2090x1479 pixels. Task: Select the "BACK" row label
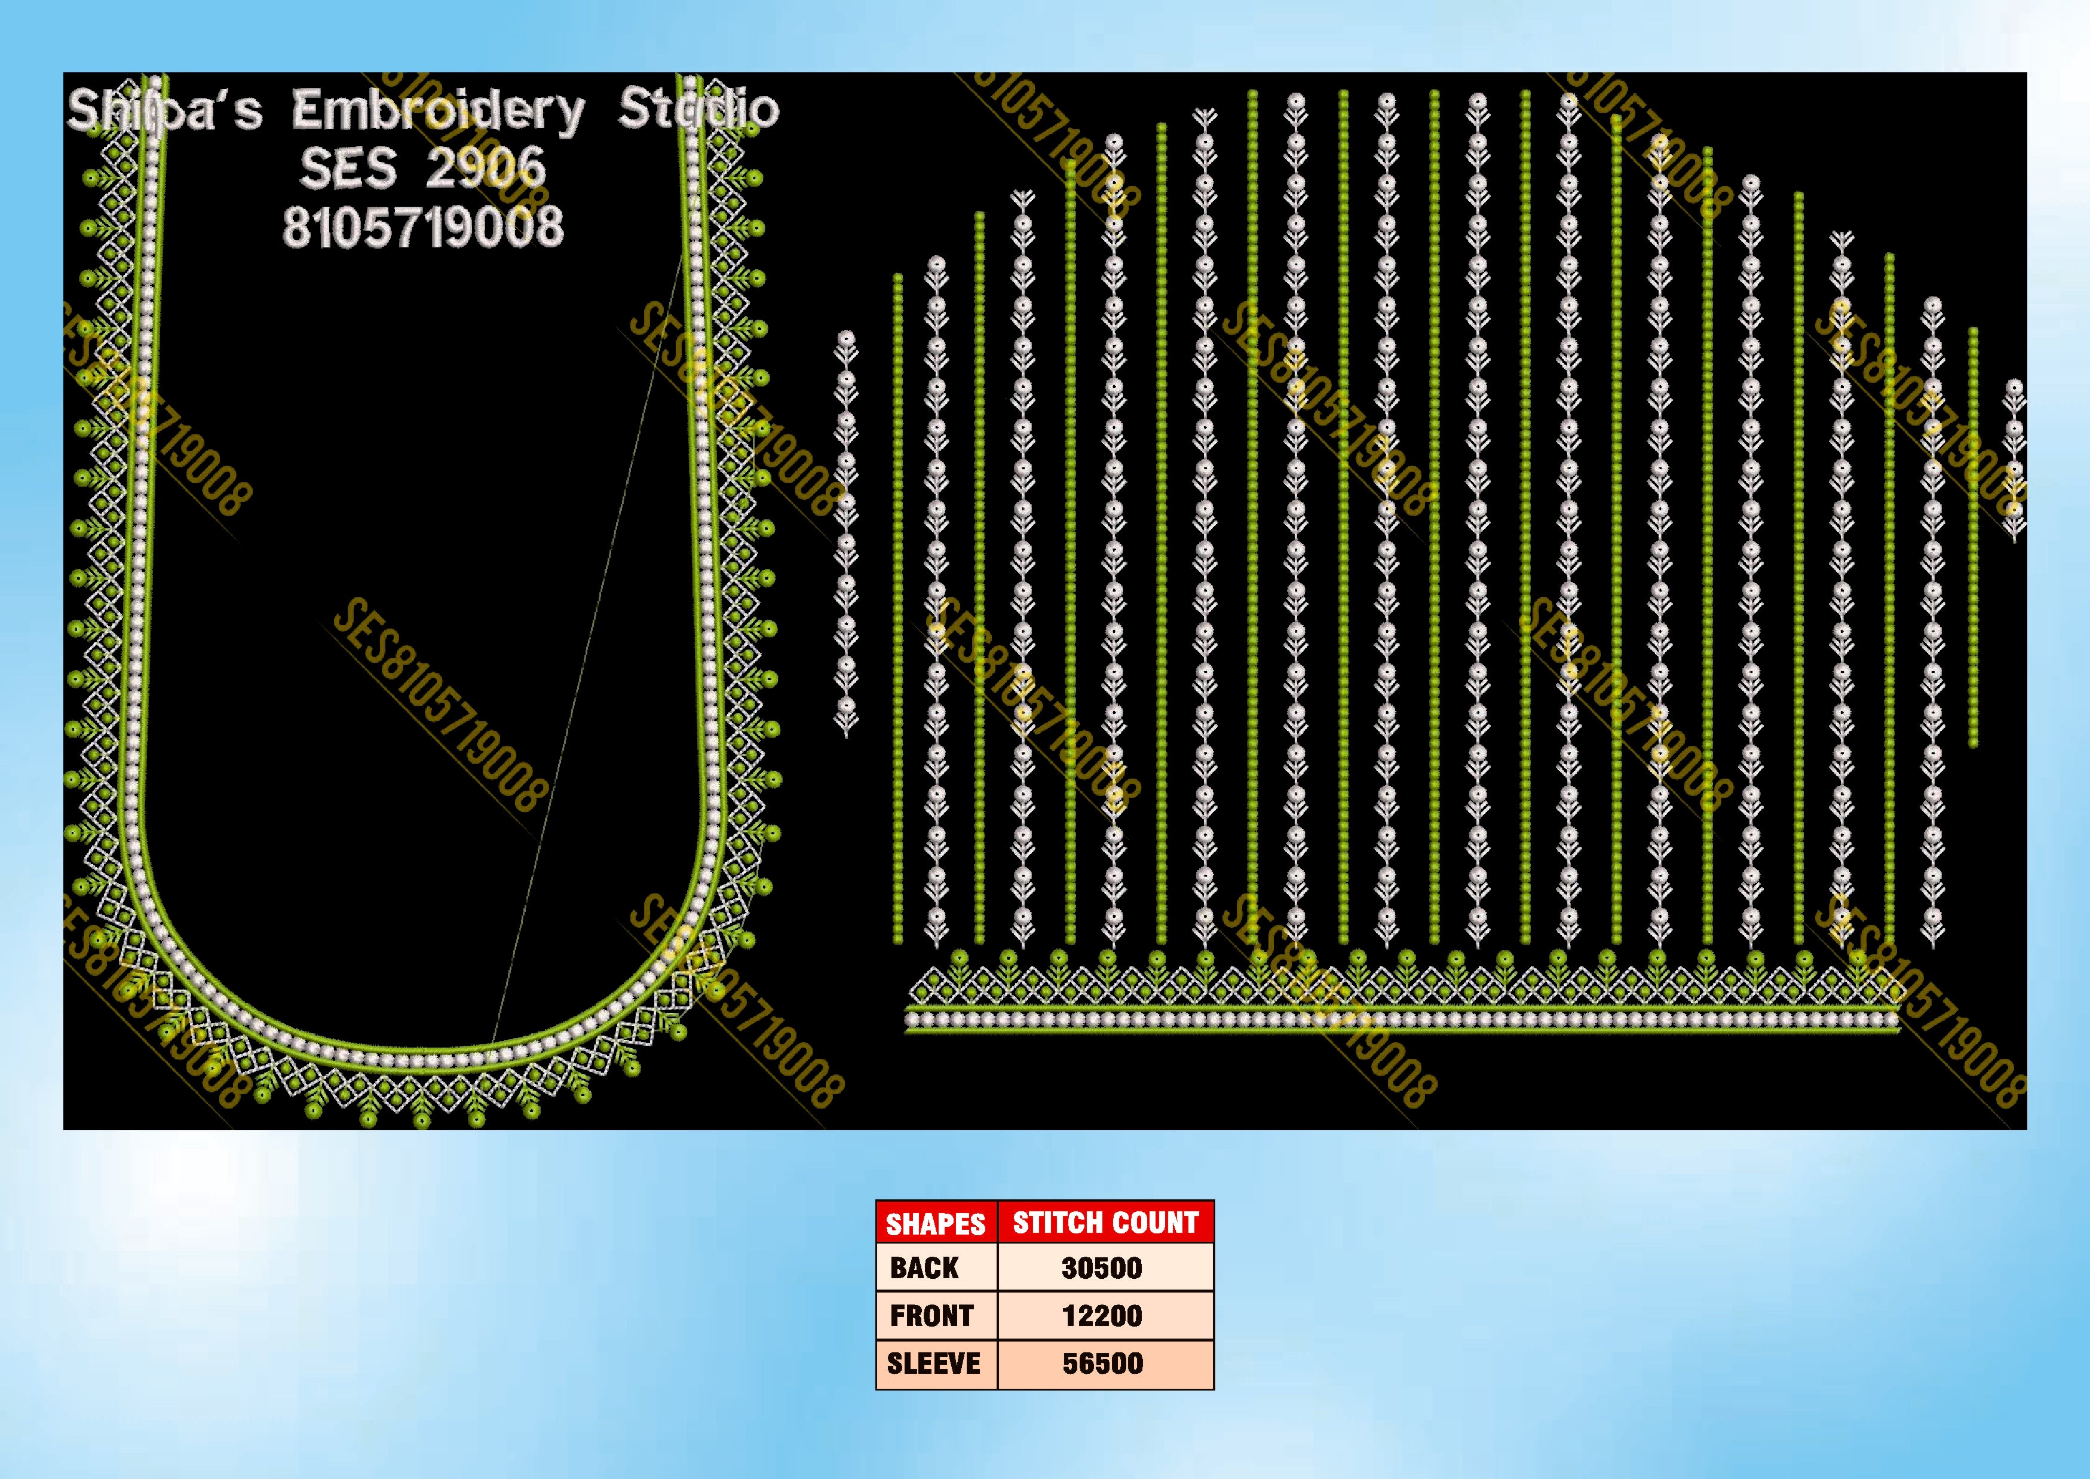[x=924, y=1267]
